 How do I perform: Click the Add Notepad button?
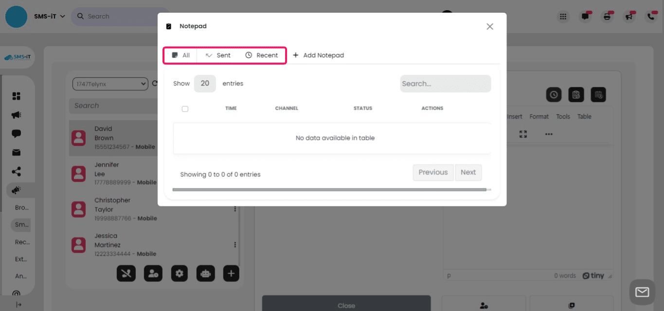(x=319, y=55)
